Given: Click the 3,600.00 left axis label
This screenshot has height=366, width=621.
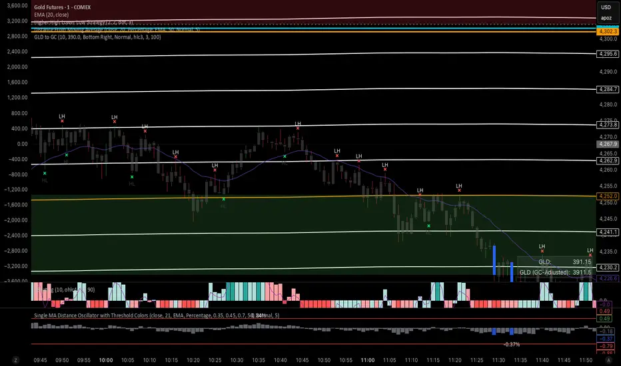Looking at the screenshot, I should (x=17, y=5).
